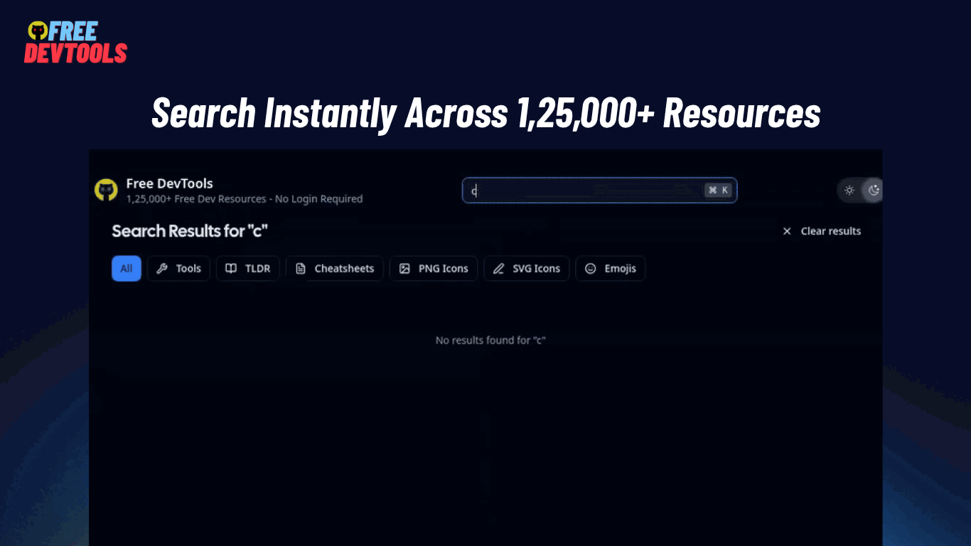The width and height of the screenshot is (971, 546).
Task: Click the book icon on TLDR filter
Action: pyautogui.click(x=231, y=269)
